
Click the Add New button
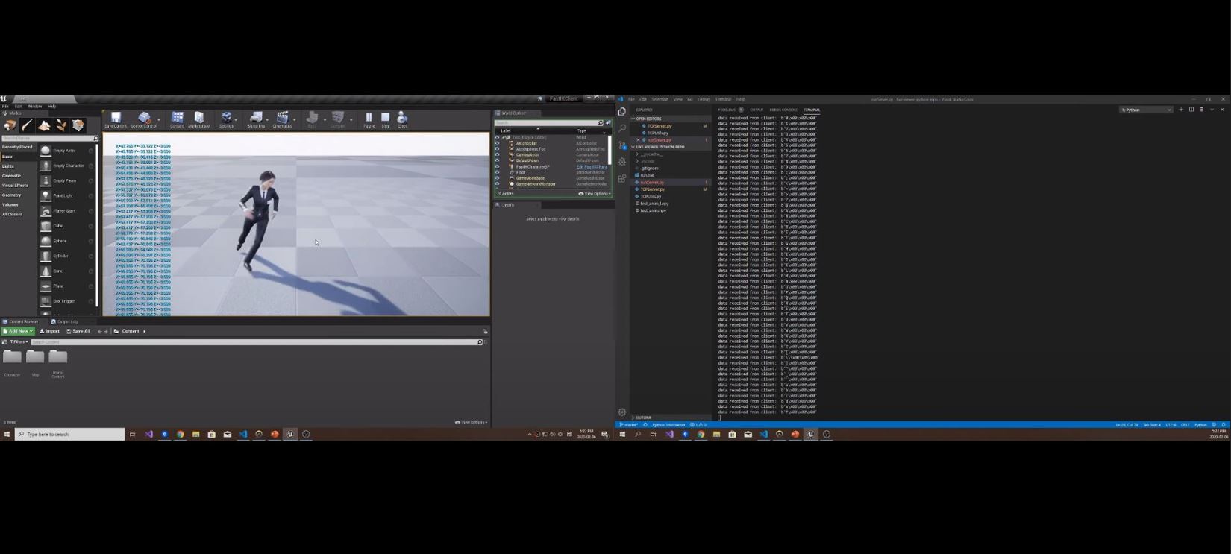click(x=18, y=331)
